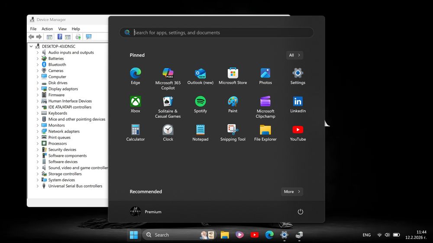Click the Windows Start button on taskbar
Viewport: 433px width, 243px height.
click(x=134, y=235)
